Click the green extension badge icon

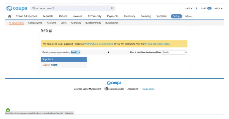tap(8, 110)
